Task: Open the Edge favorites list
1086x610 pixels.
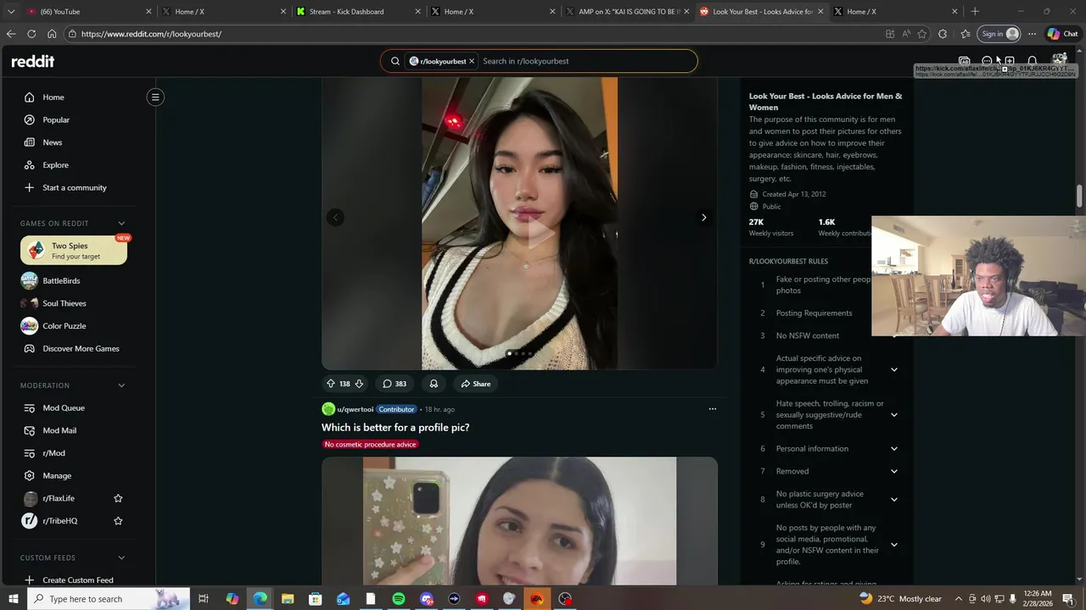Action: pyautogui.click(x=966, y=34)
